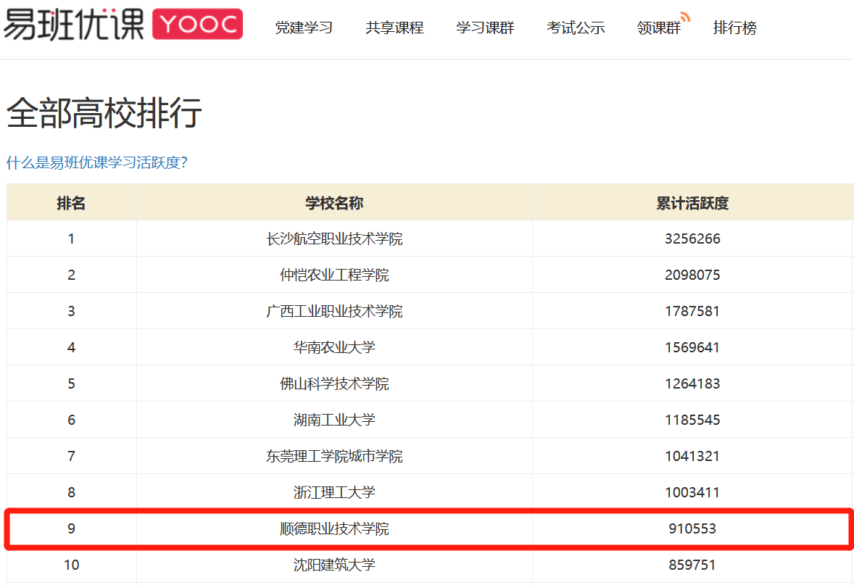This screenshot has height=585, width=854.
Task: Click the activity value 3256266
Action: (x=692, y=238)
